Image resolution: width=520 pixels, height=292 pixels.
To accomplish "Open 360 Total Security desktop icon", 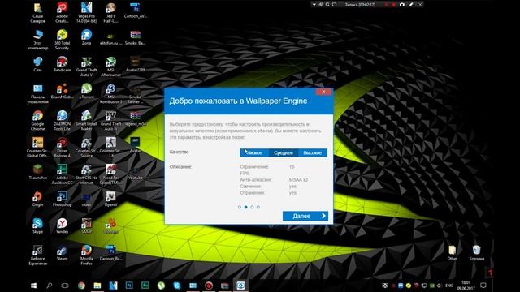I will (x=62, y=40).
